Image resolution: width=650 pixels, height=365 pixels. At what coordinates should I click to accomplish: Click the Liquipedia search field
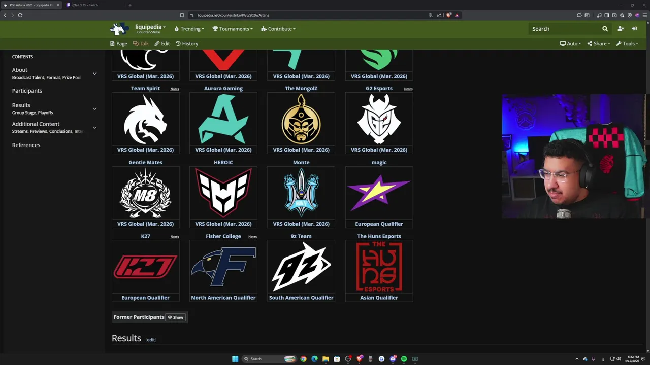[x=564, y=29]
